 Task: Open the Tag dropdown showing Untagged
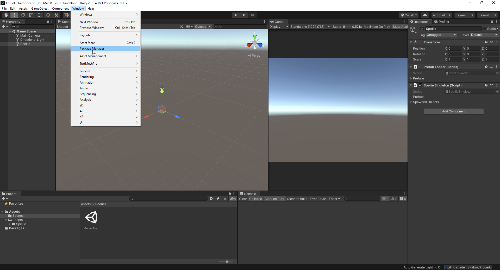click(441, 35)
